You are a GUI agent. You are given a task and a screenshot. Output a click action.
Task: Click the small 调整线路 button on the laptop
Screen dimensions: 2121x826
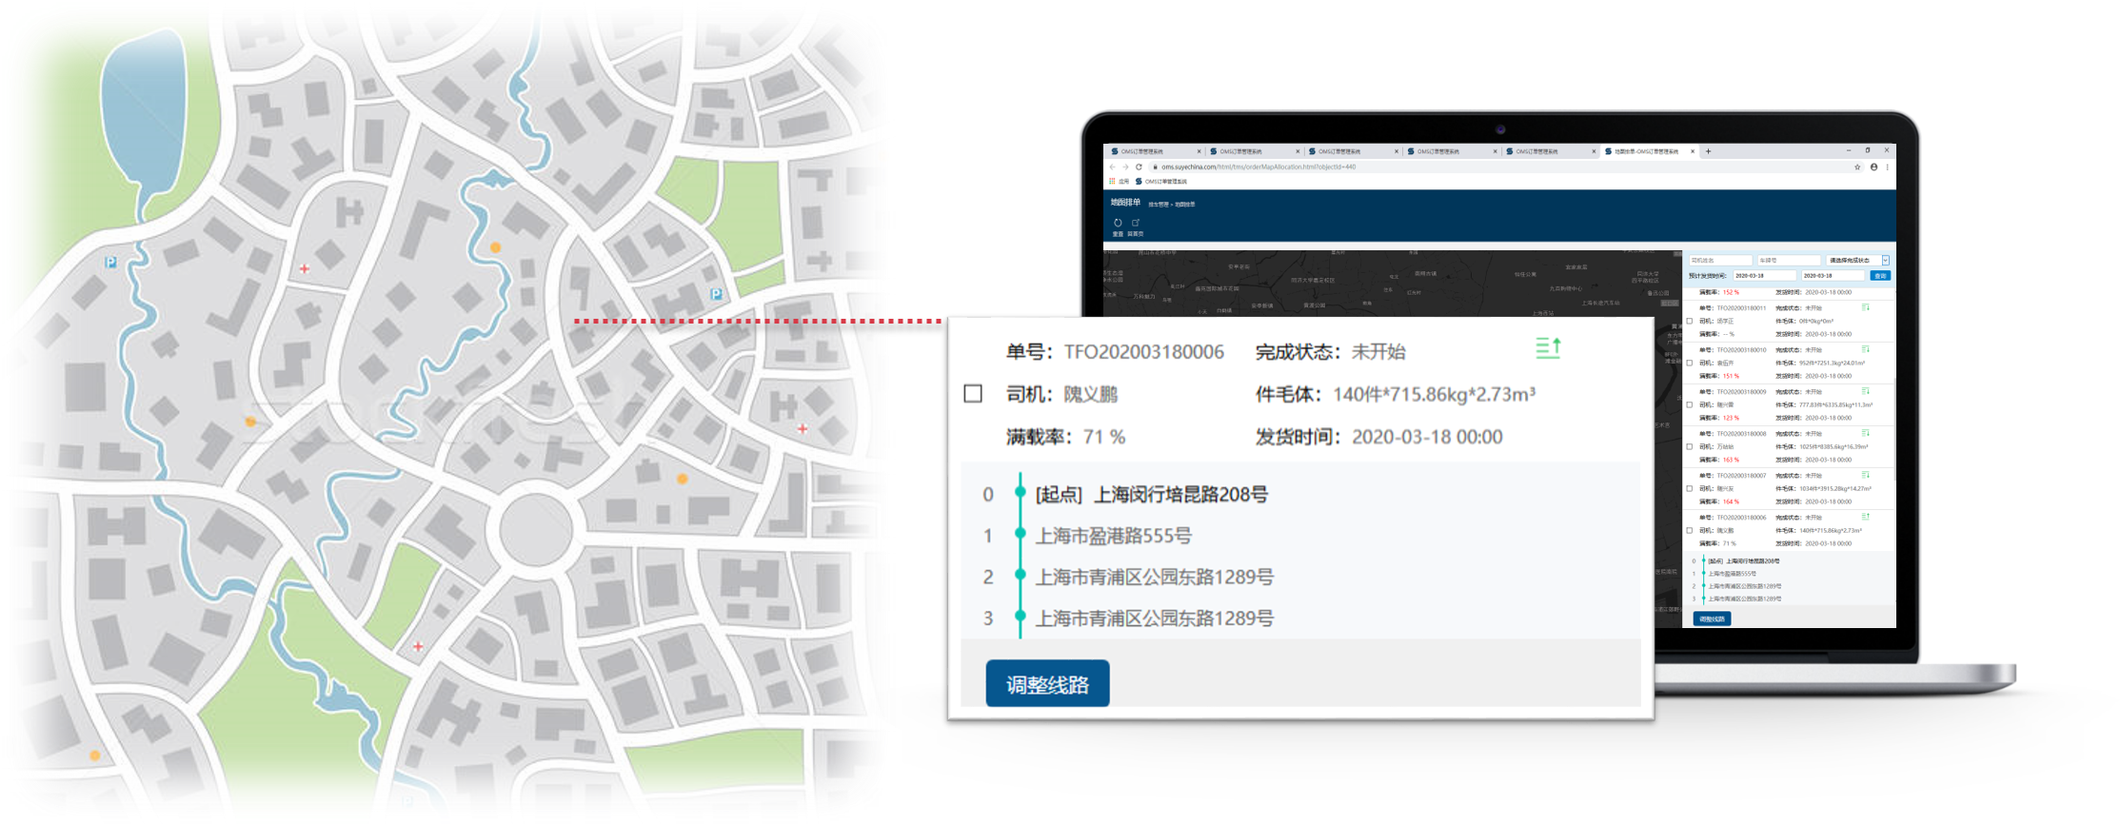(1712, 619)
